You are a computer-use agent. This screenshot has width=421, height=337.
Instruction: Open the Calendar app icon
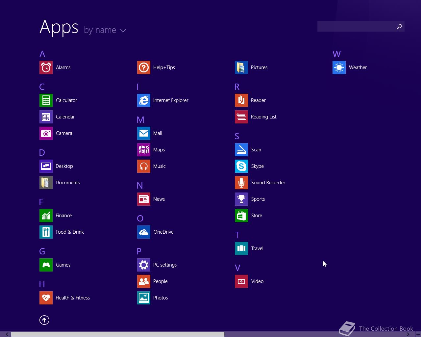point(46,117)
